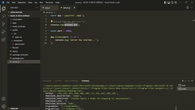Select the node terminal instance
195x110 pixels.
tap(186, 89)
